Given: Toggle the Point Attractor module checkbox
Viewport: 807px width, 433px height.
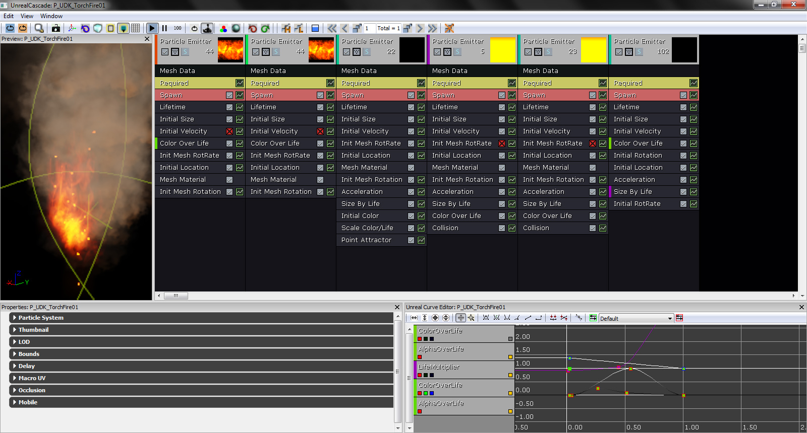Looking at the screenshot, I should point(411,240).
